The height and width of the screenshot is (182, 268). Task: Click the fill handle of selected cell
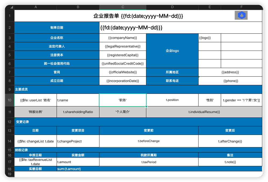[x=146, y=106]
